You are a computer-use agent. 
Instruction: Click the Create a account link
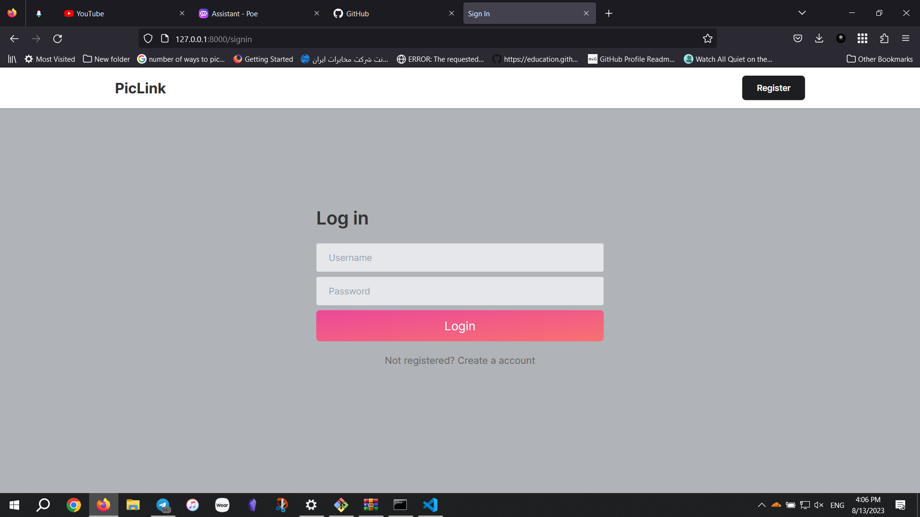(x=496, y=360)
